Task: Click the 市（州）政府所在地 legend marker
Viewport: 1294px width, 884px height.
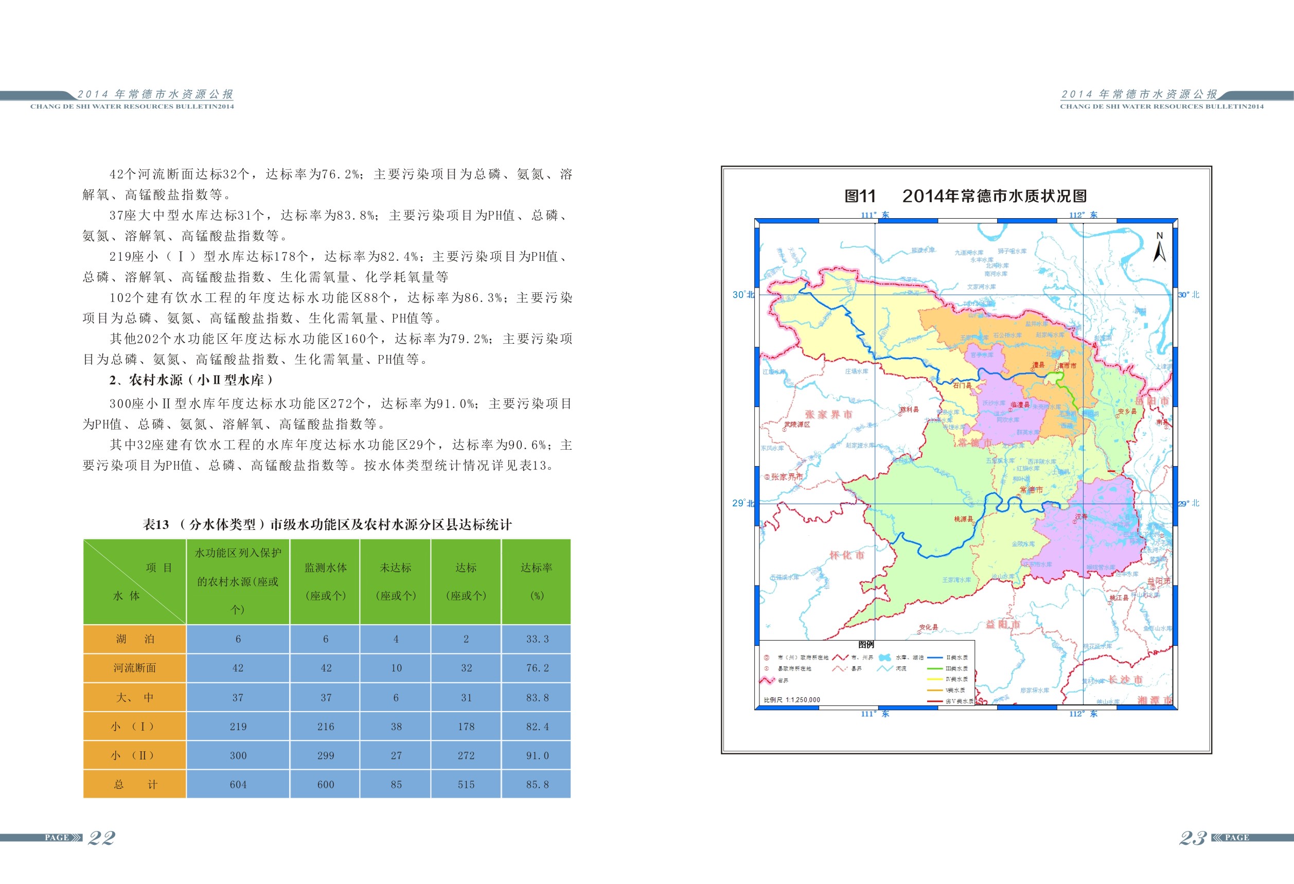Action: coord(767,658)
